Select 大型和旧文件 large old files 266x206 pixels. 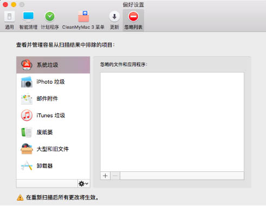[53, 149]
